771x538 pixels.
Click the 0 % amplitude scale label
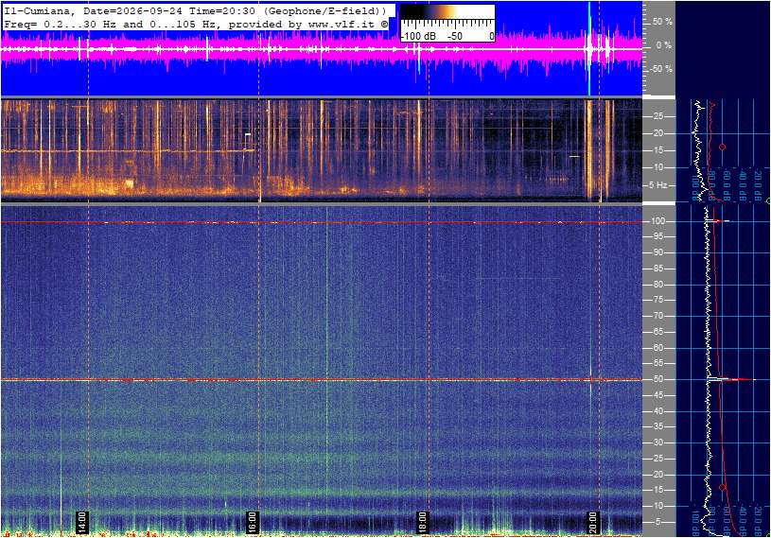pyautogui.click(x=664, y=45)
